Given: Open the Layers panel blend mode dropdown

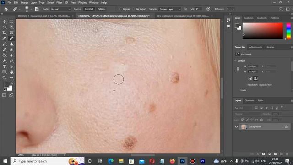Looking at the screenshot, I should (247, 114).
